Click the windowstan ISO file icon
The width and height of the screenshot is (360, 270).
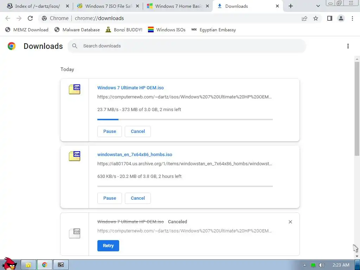coord(75,156)
